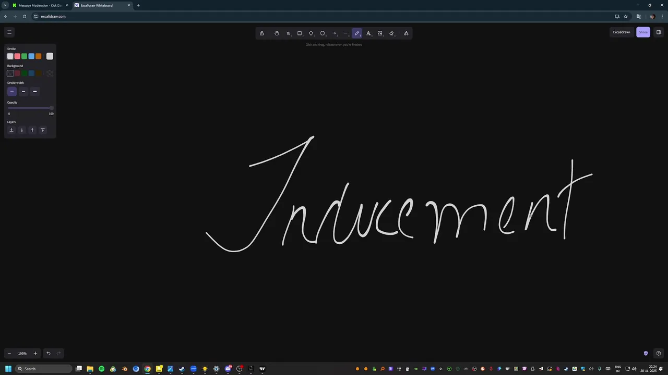Click the purple Share button
The image size is (668, 375).
point(643,32)
